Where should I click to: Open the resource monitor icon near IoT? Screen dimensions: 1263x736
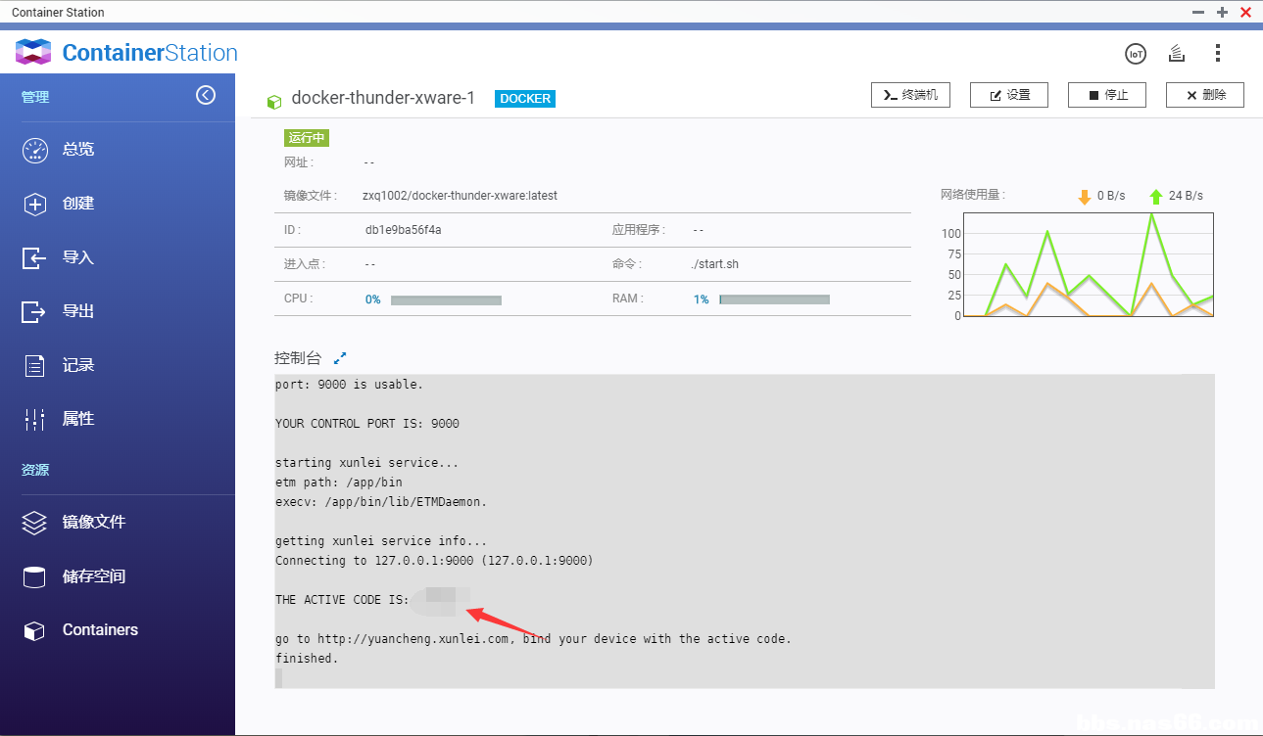[1176, 54]
